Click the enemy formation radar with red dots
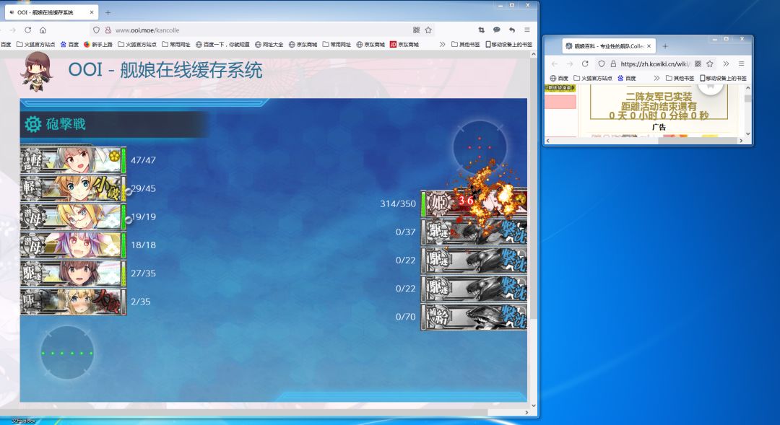This screenshot has width=780, height=425. click(x=480, y=147)
